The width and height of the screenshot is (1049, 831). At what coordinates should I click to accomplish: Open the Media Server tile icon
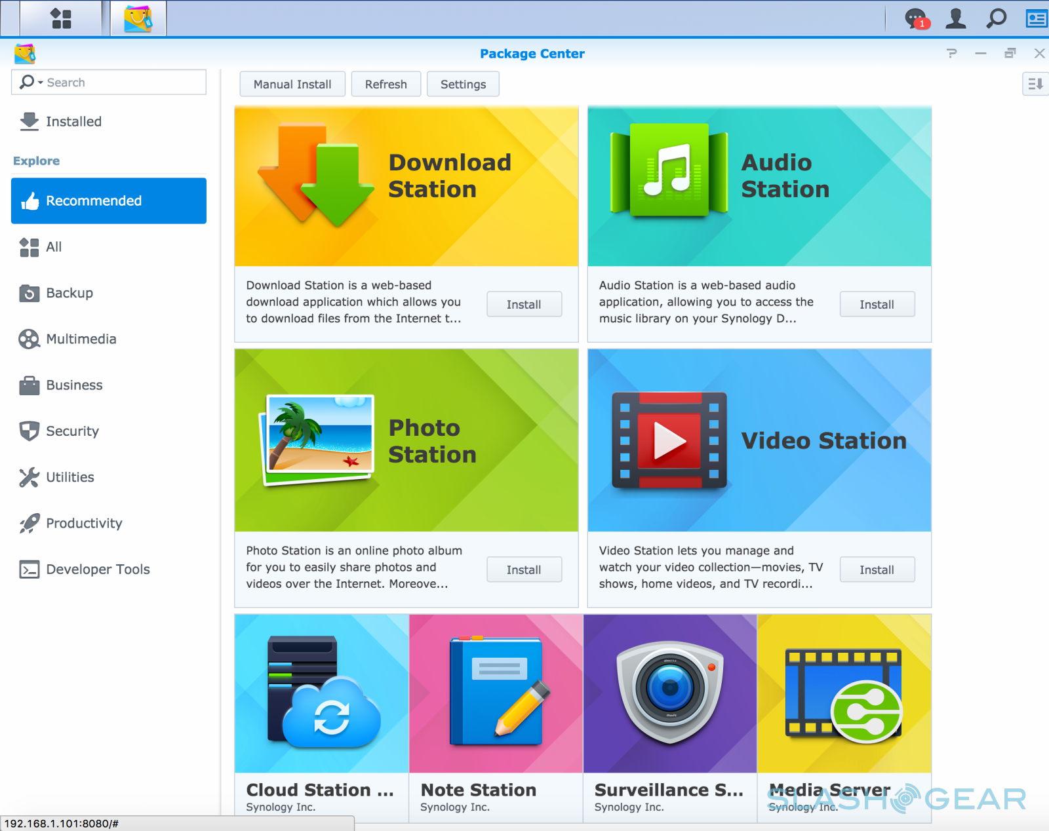coord(844,695)
